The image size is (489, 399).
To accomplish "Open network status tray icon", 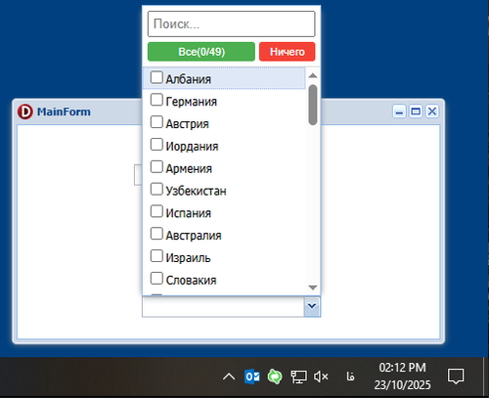I will (x=298, y=377).
